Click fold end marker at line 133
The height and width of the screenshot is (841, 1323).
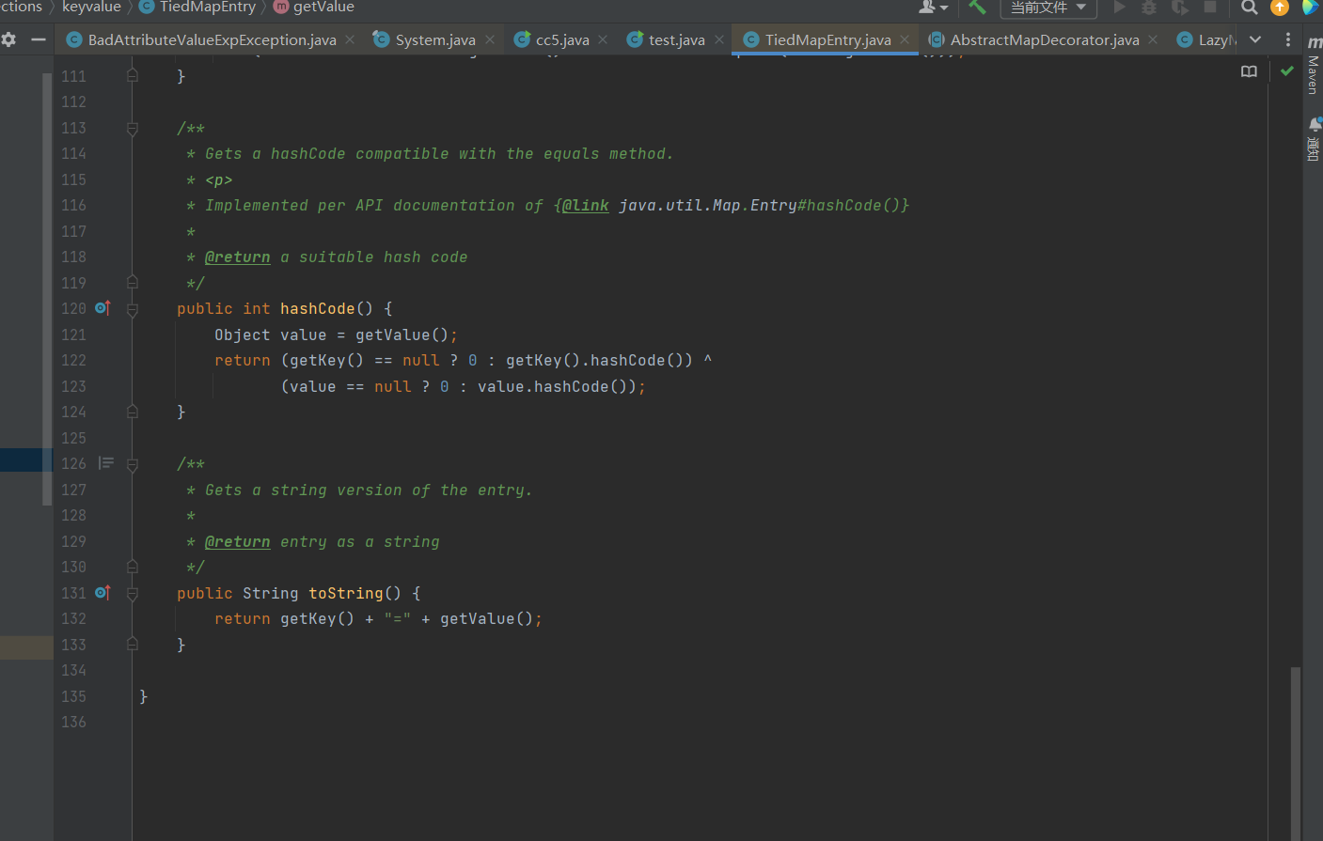(x=133, y=644)
